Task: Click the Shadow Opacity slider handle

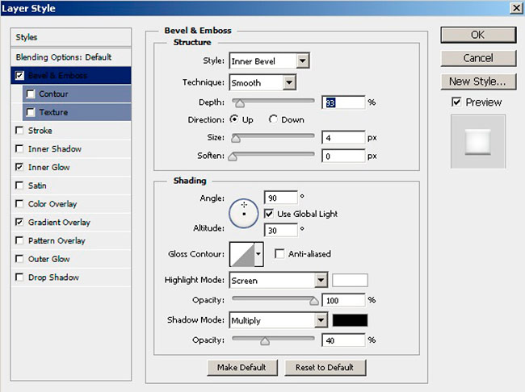Action: click(x=265, y=341)
